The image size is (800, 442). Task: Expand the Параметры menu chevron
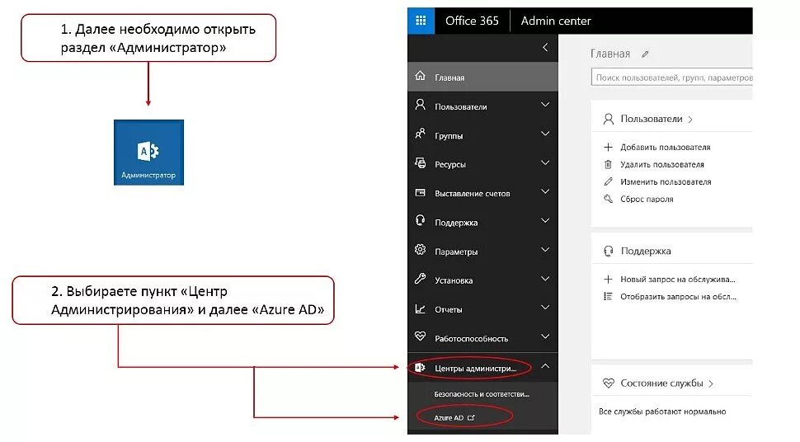point(545,250)
